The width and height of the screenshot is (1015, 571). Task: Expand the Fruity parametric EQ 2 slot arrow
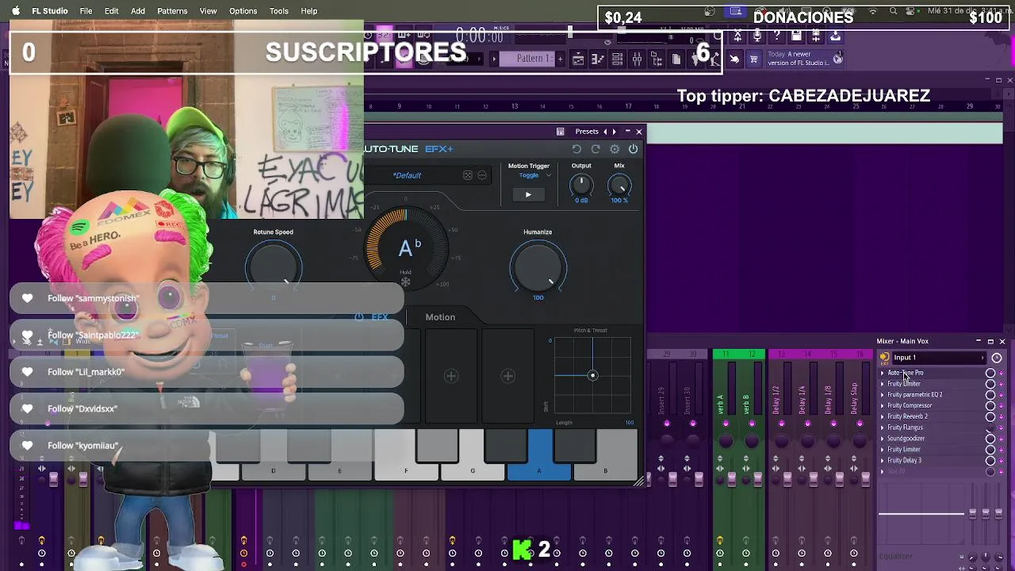point(882,395)
